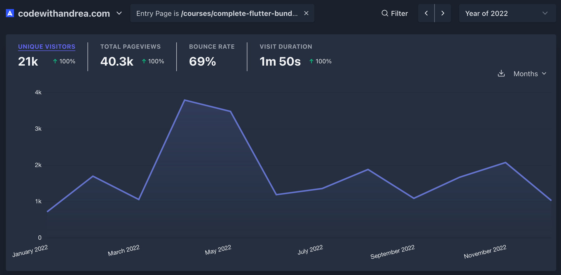Screen dimensions: 561x275
Task: Expand the site switcher next to codewithandrea.com
Action: tap(119, 13)
